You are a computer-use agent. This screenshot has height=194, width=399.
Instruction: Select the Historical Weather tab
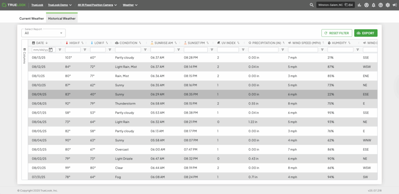click(x=62, y=19)
